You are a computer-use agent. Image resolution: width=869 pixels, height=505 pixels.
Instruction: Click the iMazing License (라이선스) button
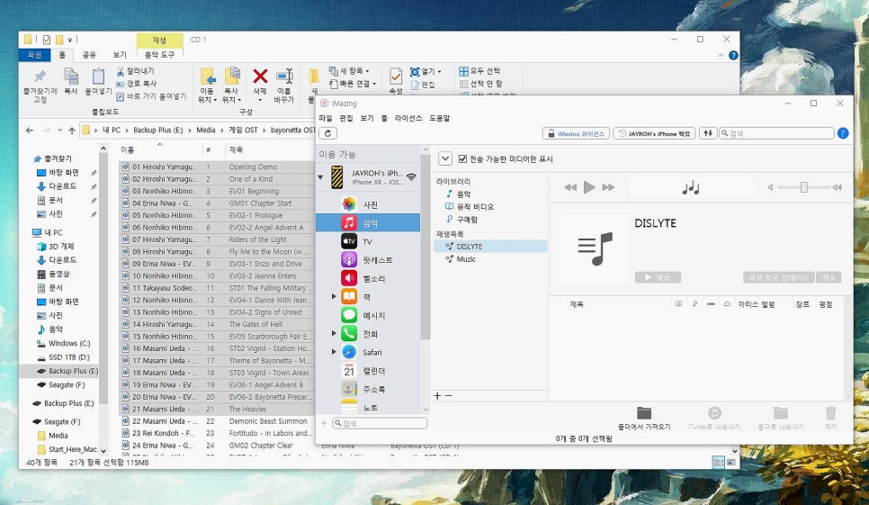click(577, 133)
